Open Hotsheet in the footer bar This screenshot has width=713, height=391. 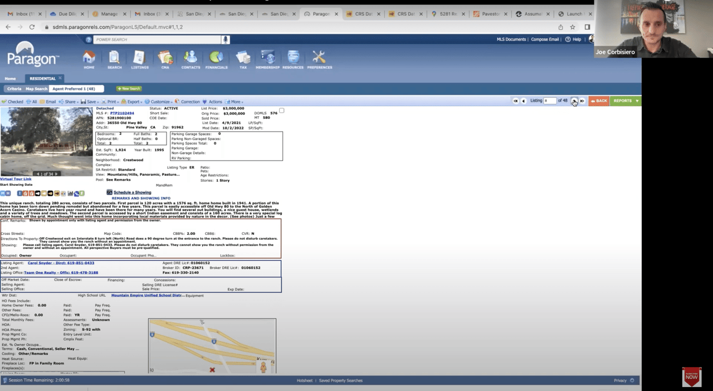tap(305, 380)
